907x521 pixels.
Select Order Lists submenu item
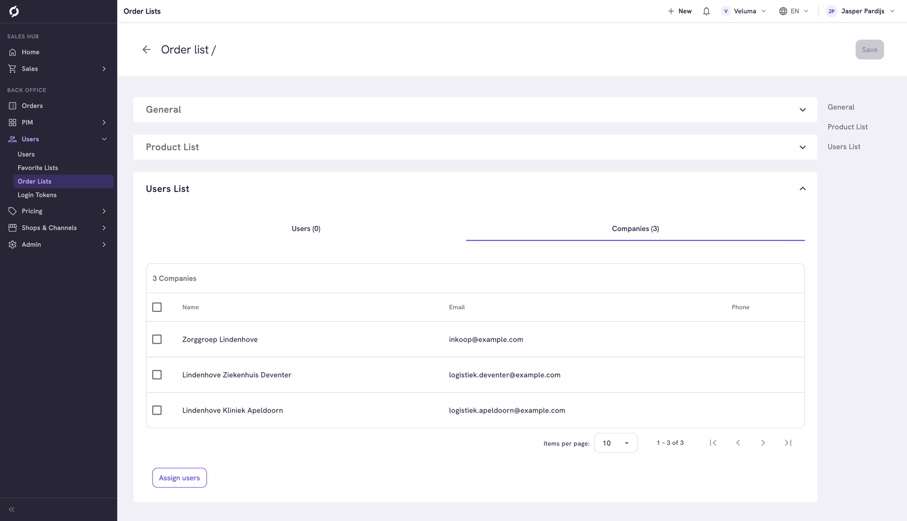(x=63, y=181)
